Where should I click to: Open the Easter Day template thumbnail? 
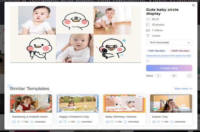(171, 103)
